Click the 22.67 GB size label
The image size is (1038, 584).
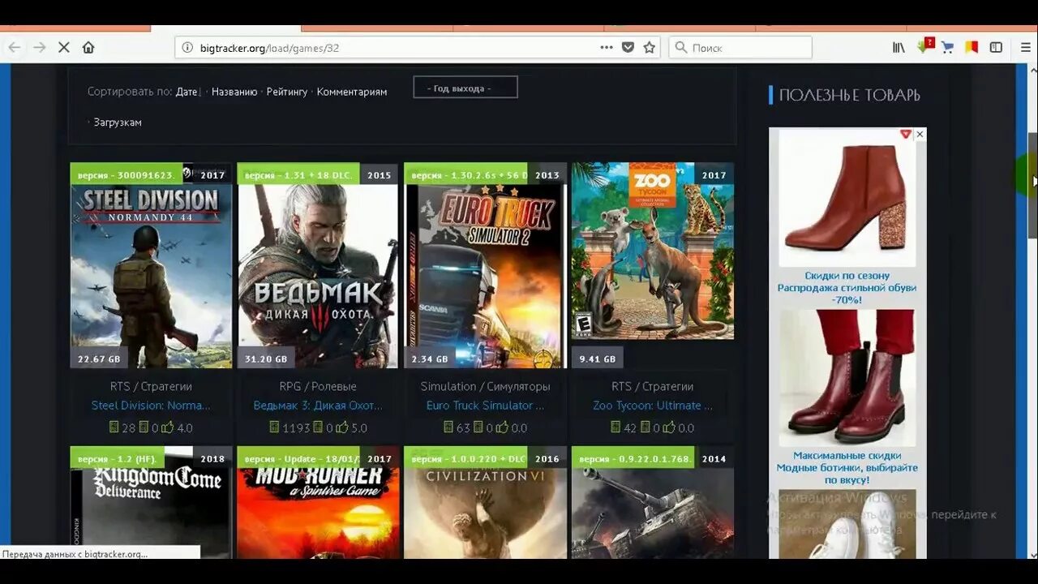point(99,359)
